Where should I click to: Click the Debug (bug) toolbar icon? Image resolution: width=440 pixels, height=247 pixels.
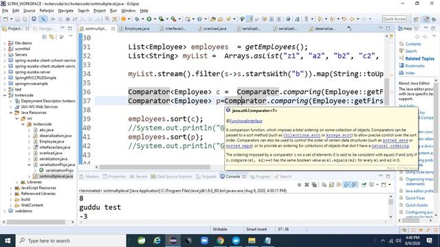[x=137, y=19]
